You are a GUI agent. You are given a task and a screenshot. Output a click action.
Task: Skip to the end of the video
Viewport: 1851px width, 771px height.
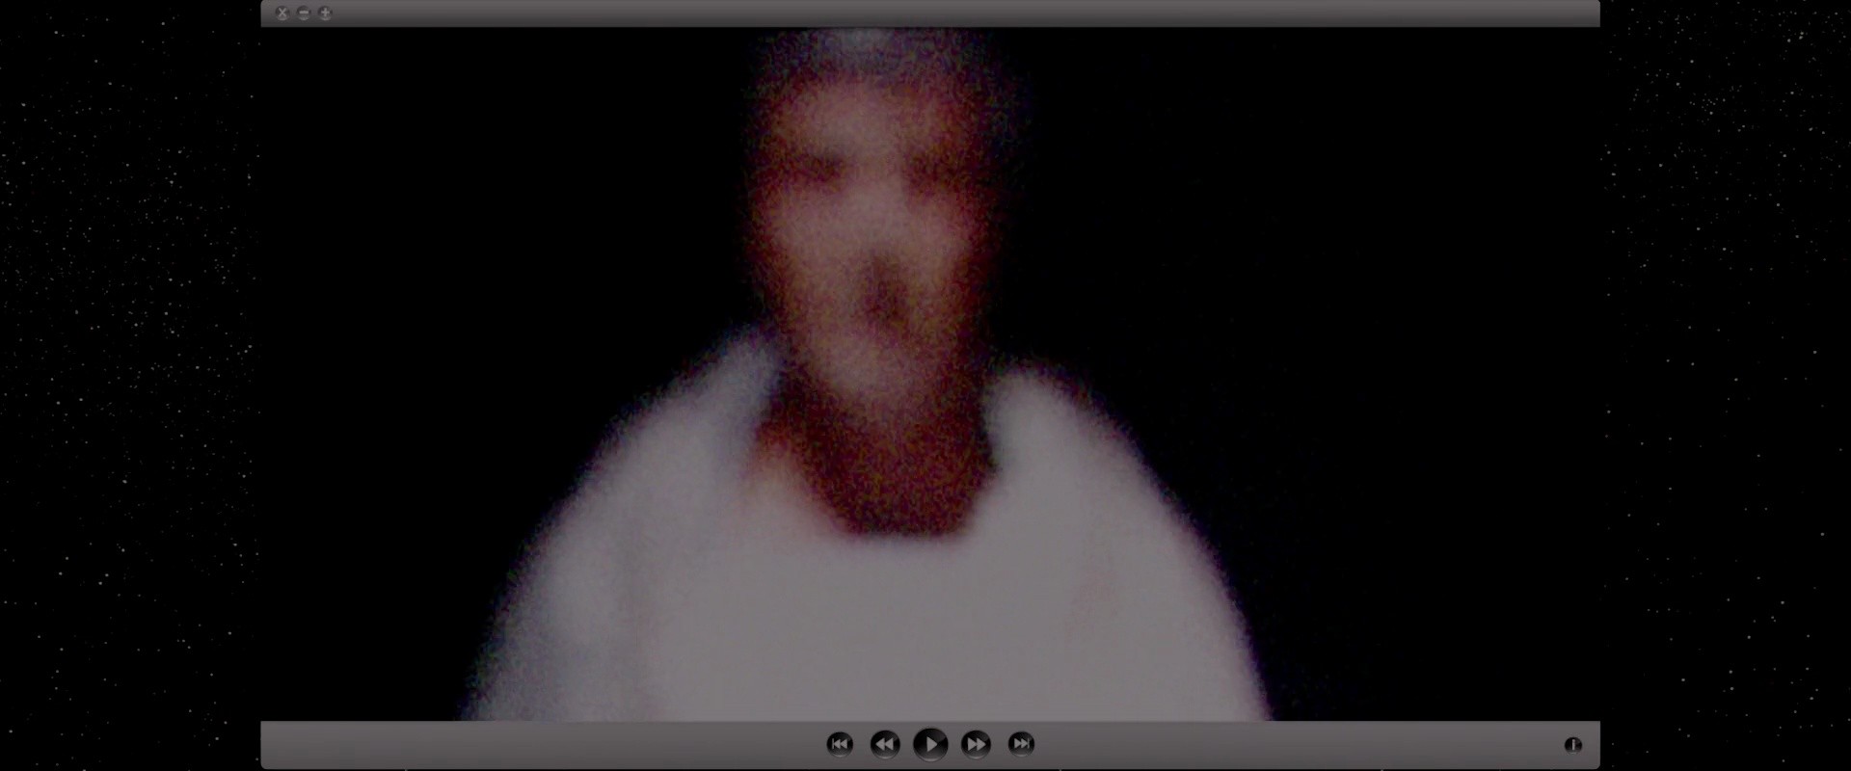[x=1021, y=743]
